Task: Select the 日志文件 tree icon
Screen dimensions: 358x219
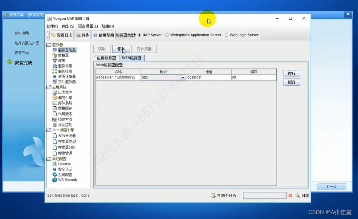Action: pyautogui.click(x=54, y=92)
